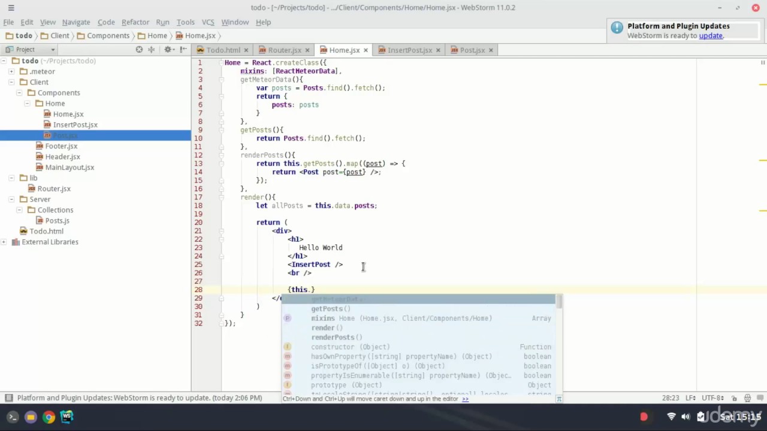Expand the .meteor folder
This screenshot has height=431, width=767.
click(11, 72)
